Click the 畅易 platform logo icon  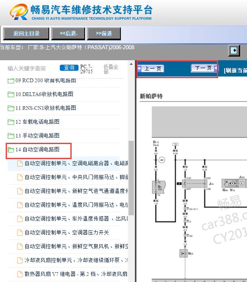click(x=19, y=12)
